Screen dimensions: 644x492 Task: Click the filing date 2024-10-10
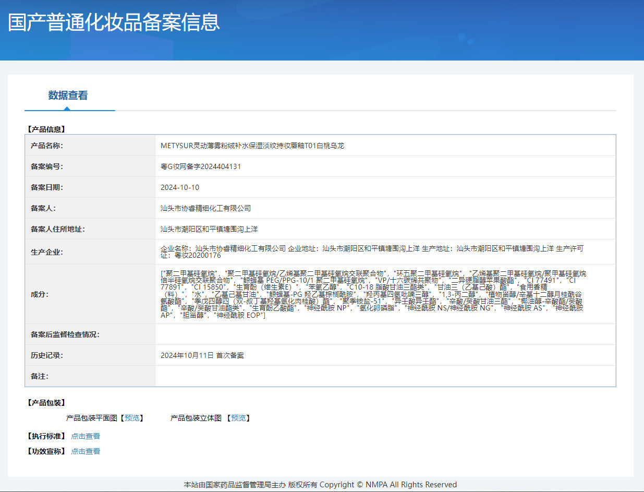[x=180, y=187]
